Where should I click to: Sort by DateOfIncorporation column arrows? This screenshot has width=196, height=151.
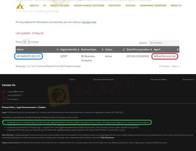tap(151, 50)
